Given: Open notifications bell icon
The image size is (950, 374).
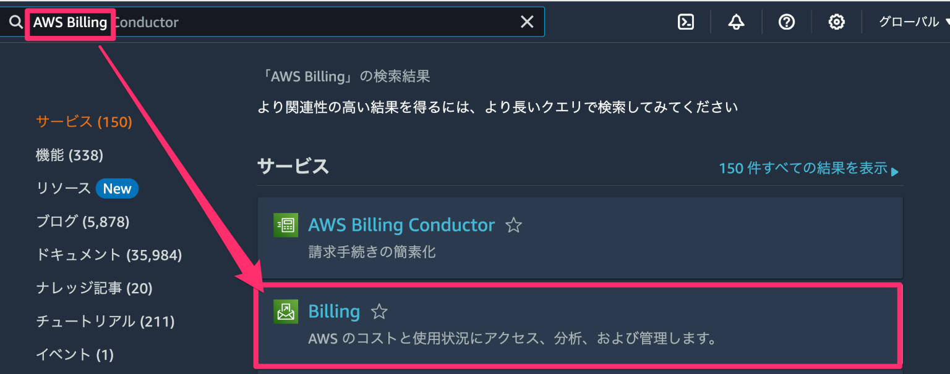Looking at the screenshot, I should pos(736,21).
